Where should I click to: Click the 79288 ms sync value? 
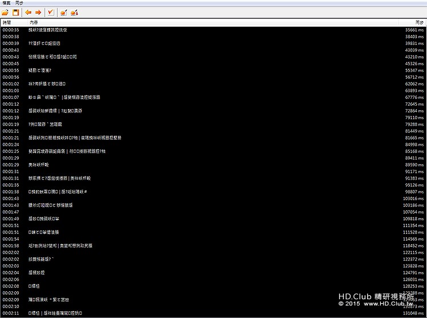(x=414, y=124)
